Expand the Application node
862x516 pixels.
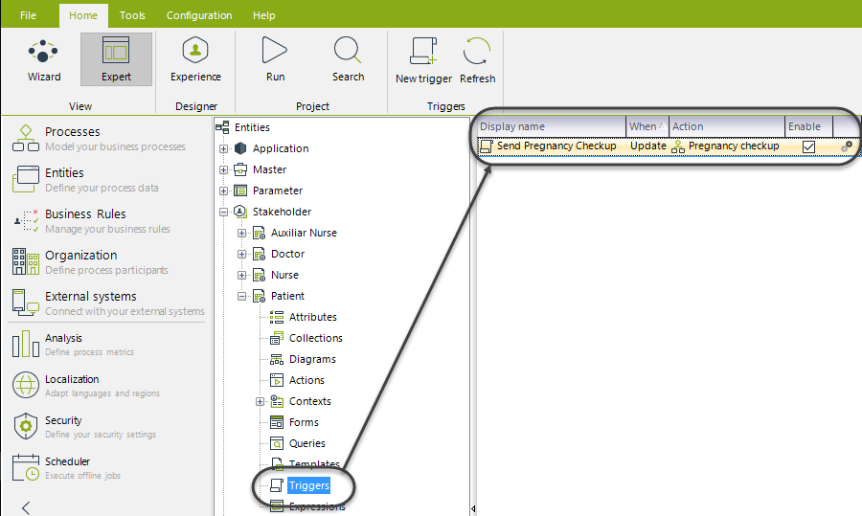click(223, 149)
